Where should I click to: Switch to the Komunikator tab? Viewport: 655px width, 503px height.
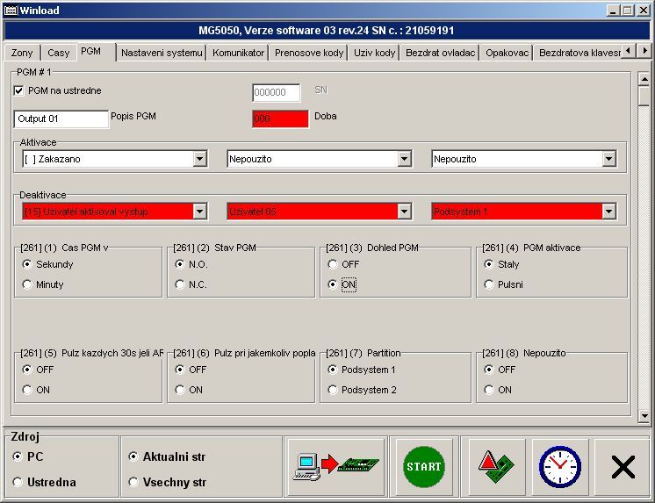point(238,53)
